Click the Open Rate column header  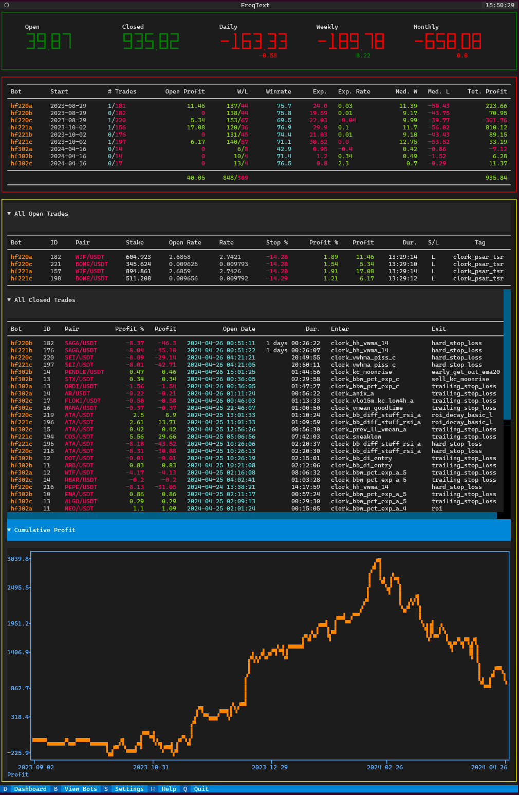point(185,242)
